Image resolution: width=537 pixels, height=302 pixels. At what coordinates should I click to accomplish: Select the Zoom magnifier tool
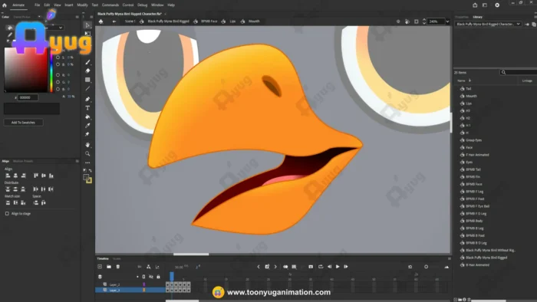87,154
